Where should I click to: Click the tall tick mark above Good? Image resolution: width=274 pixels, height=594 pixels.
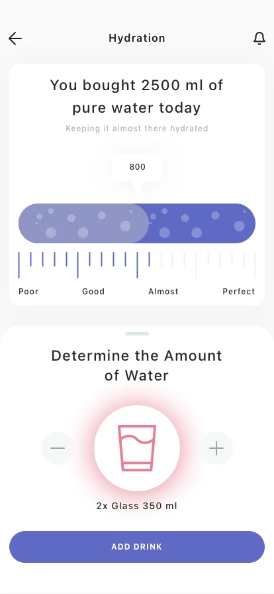point(78,265)
